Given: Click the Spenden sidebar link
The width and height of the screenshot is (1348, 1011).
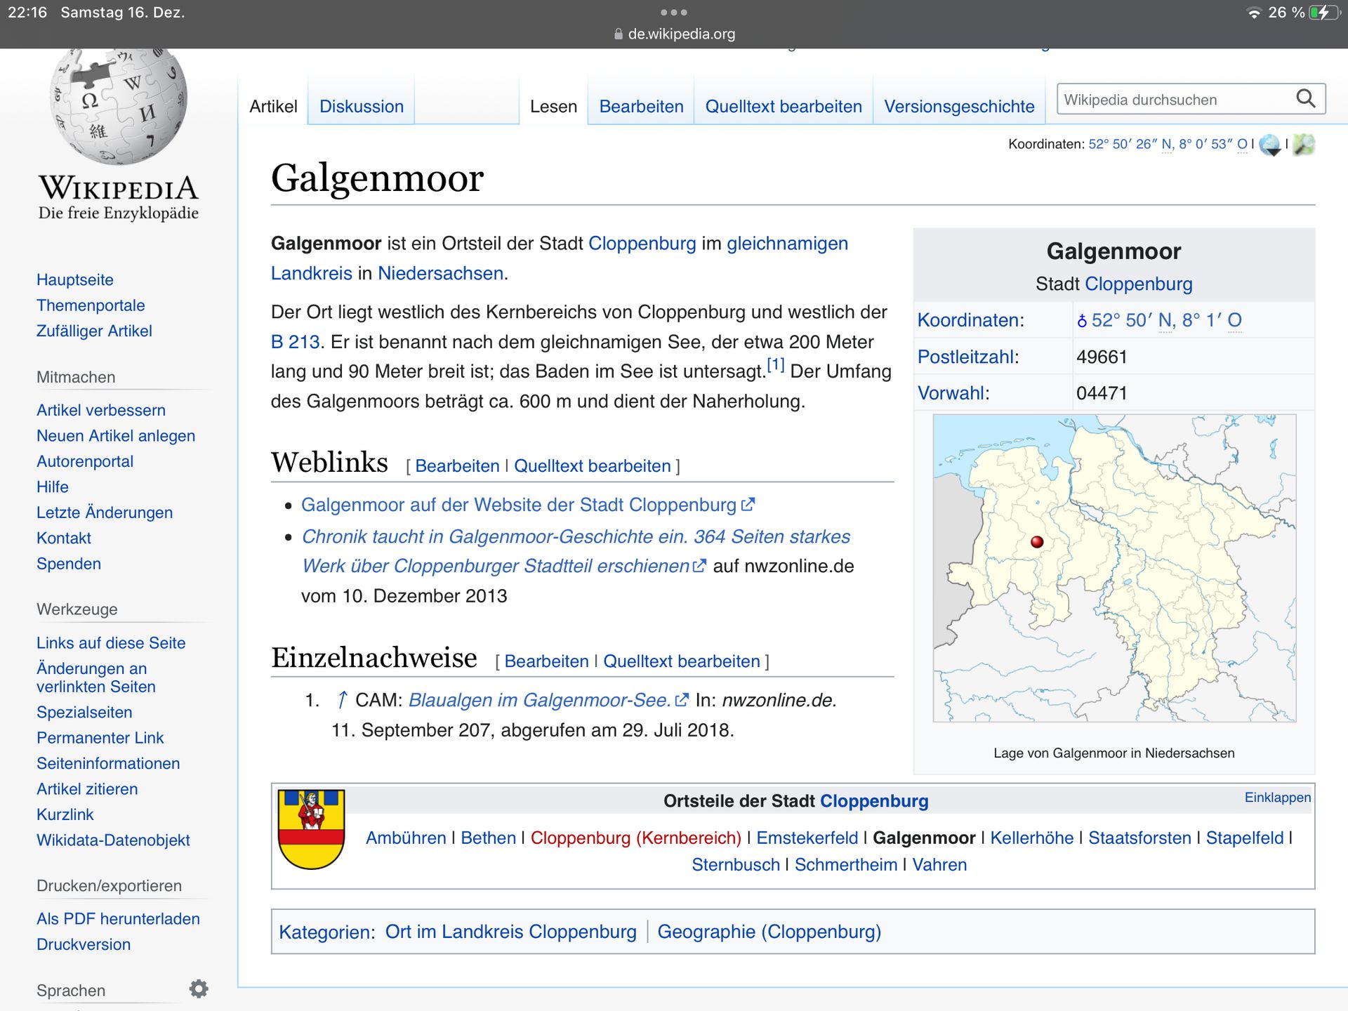Looking at the screenshot, I should (x=69, y=564).
